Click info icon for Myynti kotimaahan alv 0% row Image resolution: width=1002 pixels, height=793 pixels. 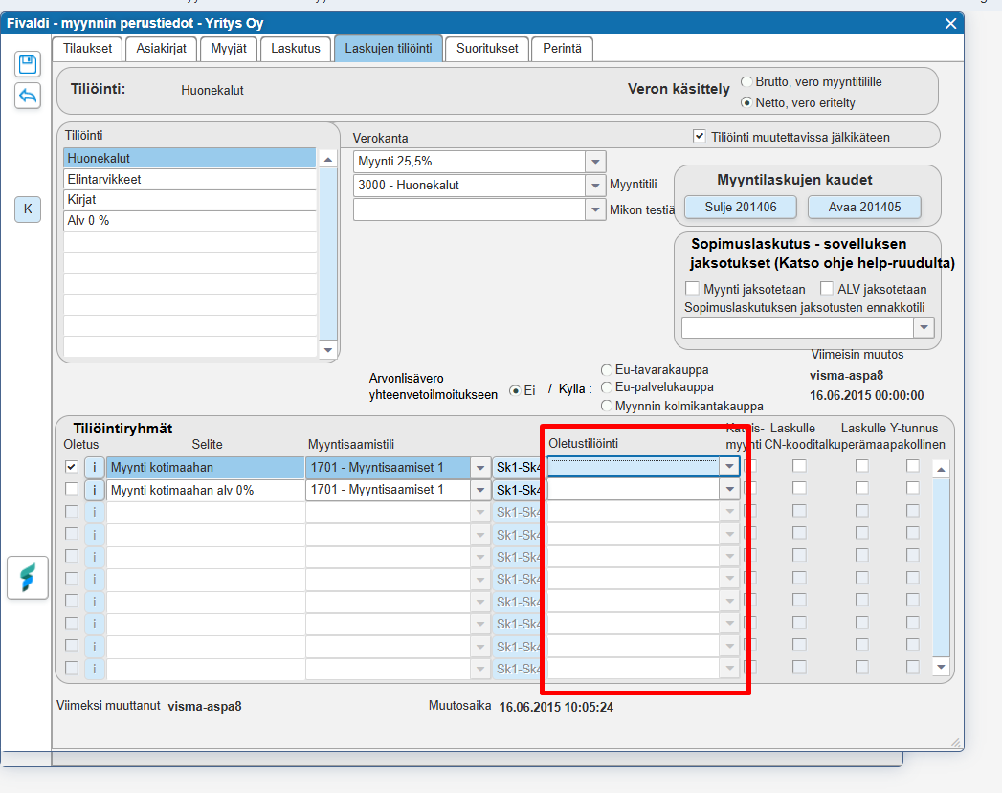click(x=94, y=490)
